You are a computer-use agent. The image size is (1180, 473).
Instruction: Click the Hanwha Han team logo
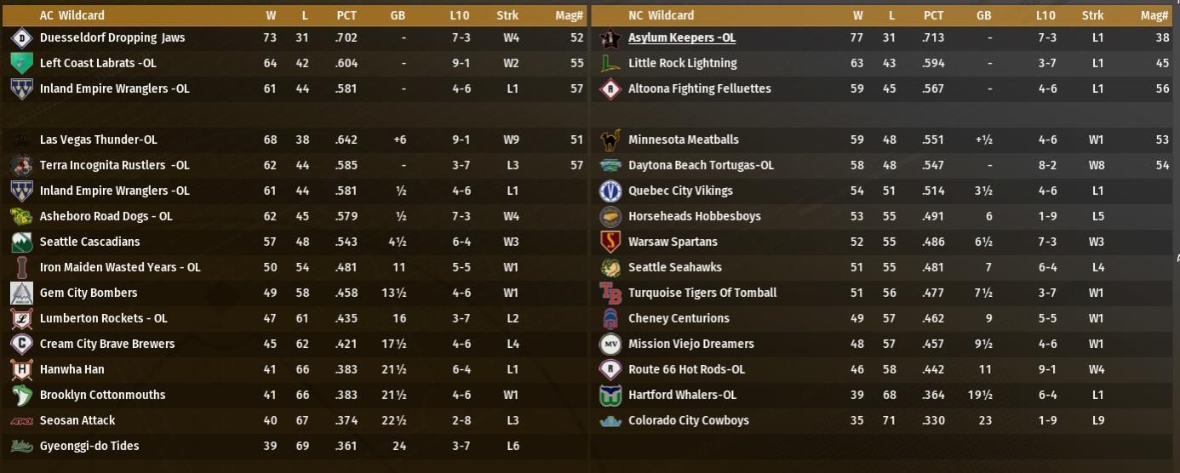click(21, 370)
